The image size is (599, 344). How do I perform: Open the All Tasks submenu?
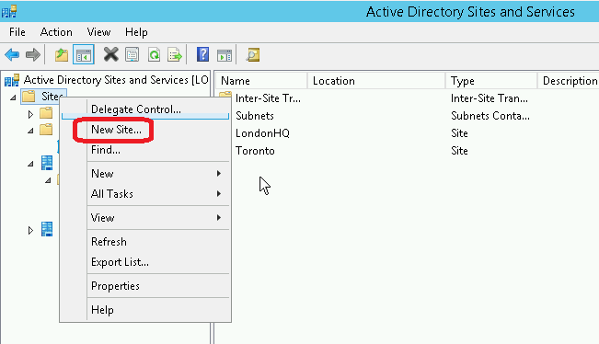click(145, 194)
